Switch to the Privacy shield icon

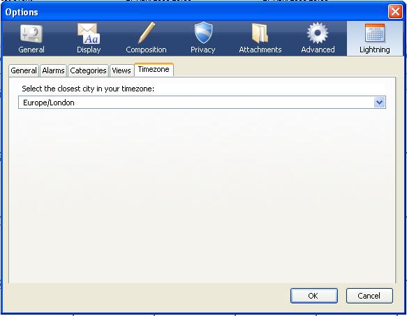203,33
